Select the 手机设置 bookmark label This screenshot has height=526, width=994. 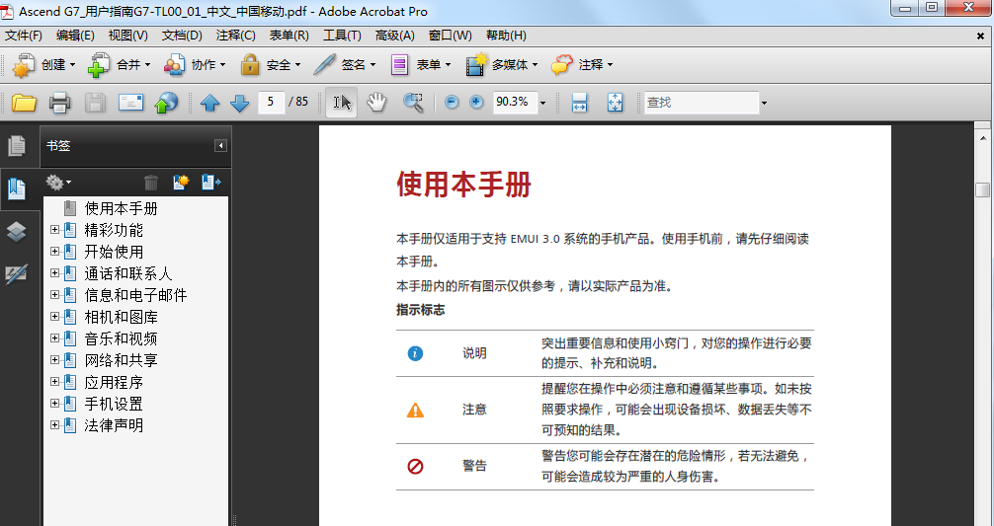pos(114,404)
